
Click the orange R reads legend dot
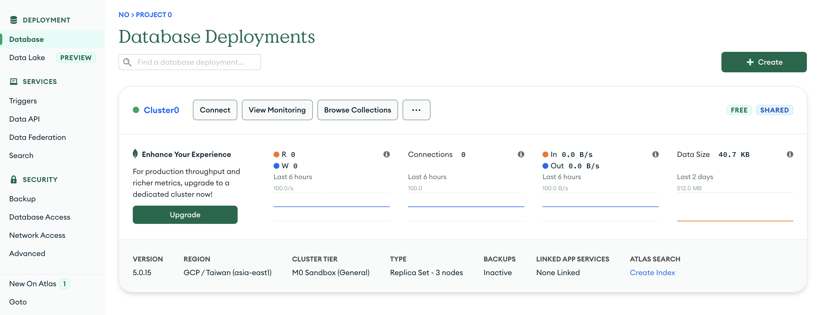point(276,154)
